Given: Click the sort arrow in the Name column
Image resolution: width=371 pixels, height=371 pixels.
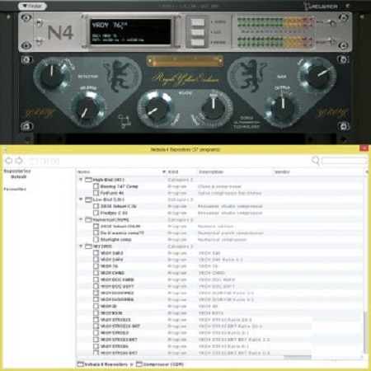Looking at the screenshot, I should 164,172.
